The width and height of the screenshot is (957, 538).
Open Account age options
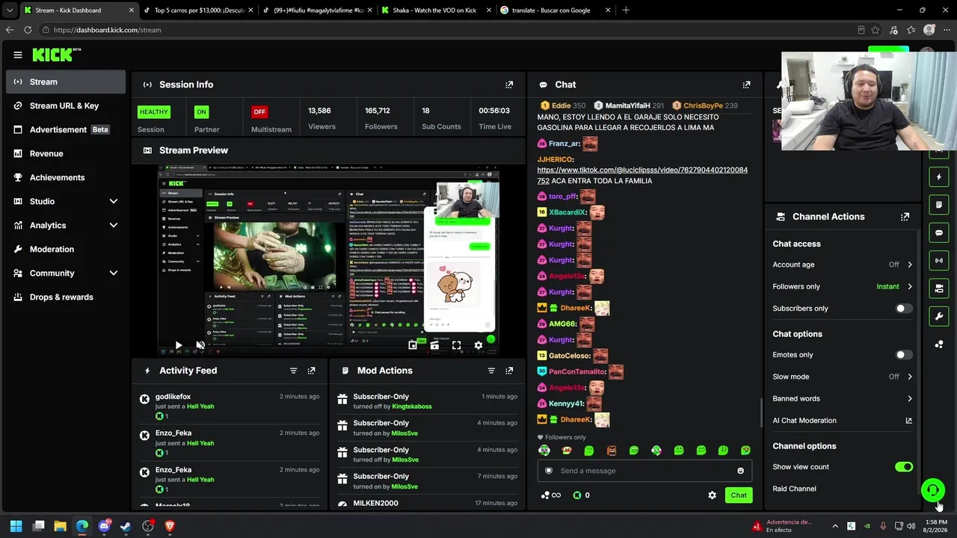843,265
